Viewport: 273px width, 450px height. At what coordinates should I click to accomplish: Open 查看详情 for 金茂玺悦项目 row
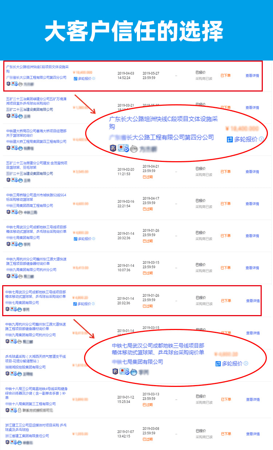click(x=252, y=172)
